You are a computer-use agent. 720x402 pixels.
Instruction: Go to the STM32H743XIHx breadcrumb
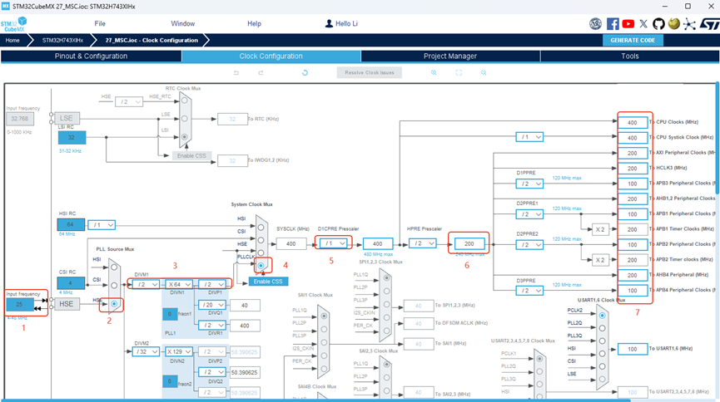click(62, 41)
